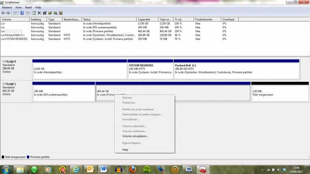Select the Herstelpartitie status text in the volume list
This screenshot has height=174, width=310.
point(97,23)
